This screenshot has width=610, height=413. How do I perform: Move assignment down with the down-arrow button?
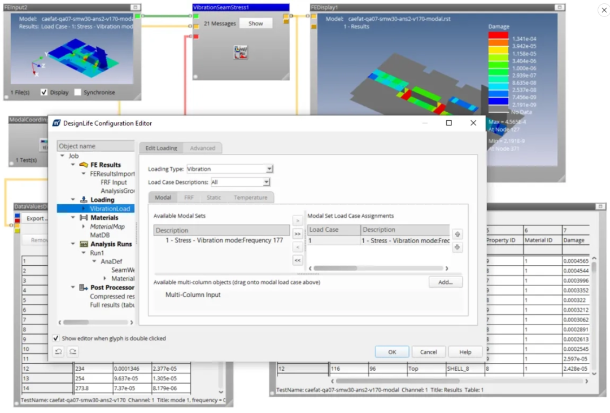click(457, 247)
